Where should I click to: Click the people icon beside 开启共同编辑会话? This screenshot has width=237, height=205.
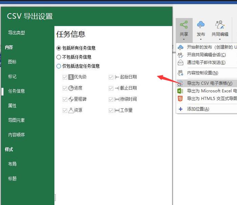180,55
